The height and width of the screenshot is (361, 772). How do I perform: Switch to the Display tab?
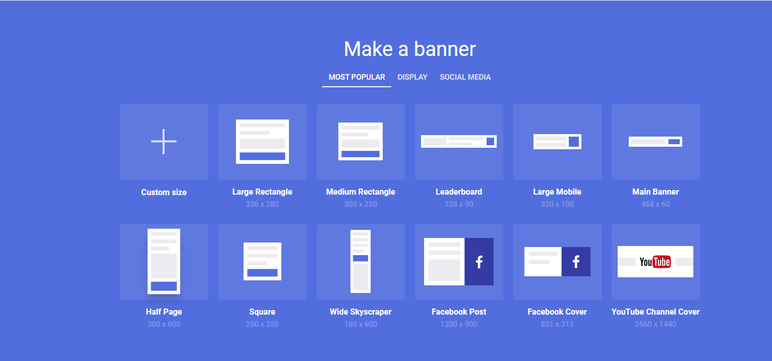(412, 77)
